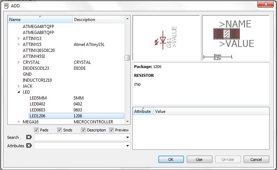Open the Search history dropdown

coord(127,137)
